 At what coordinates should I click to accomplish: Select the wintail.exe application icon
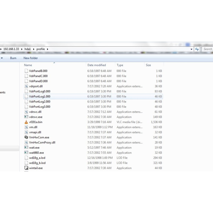pos(26,168)
